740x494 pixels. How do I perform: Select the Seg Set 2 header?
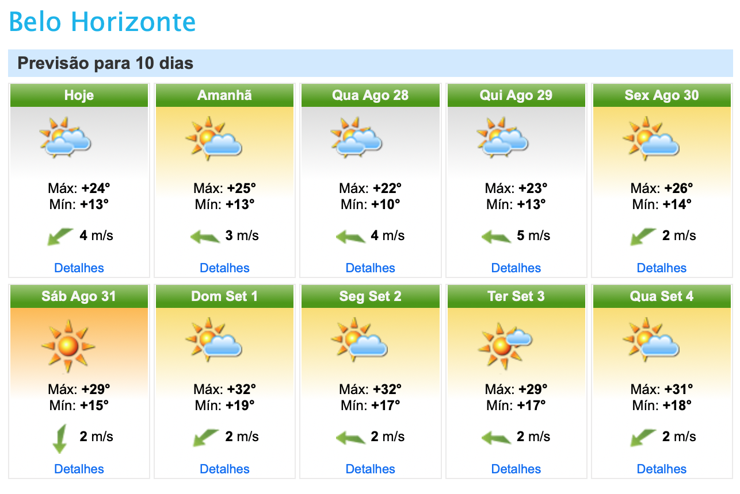370,296
